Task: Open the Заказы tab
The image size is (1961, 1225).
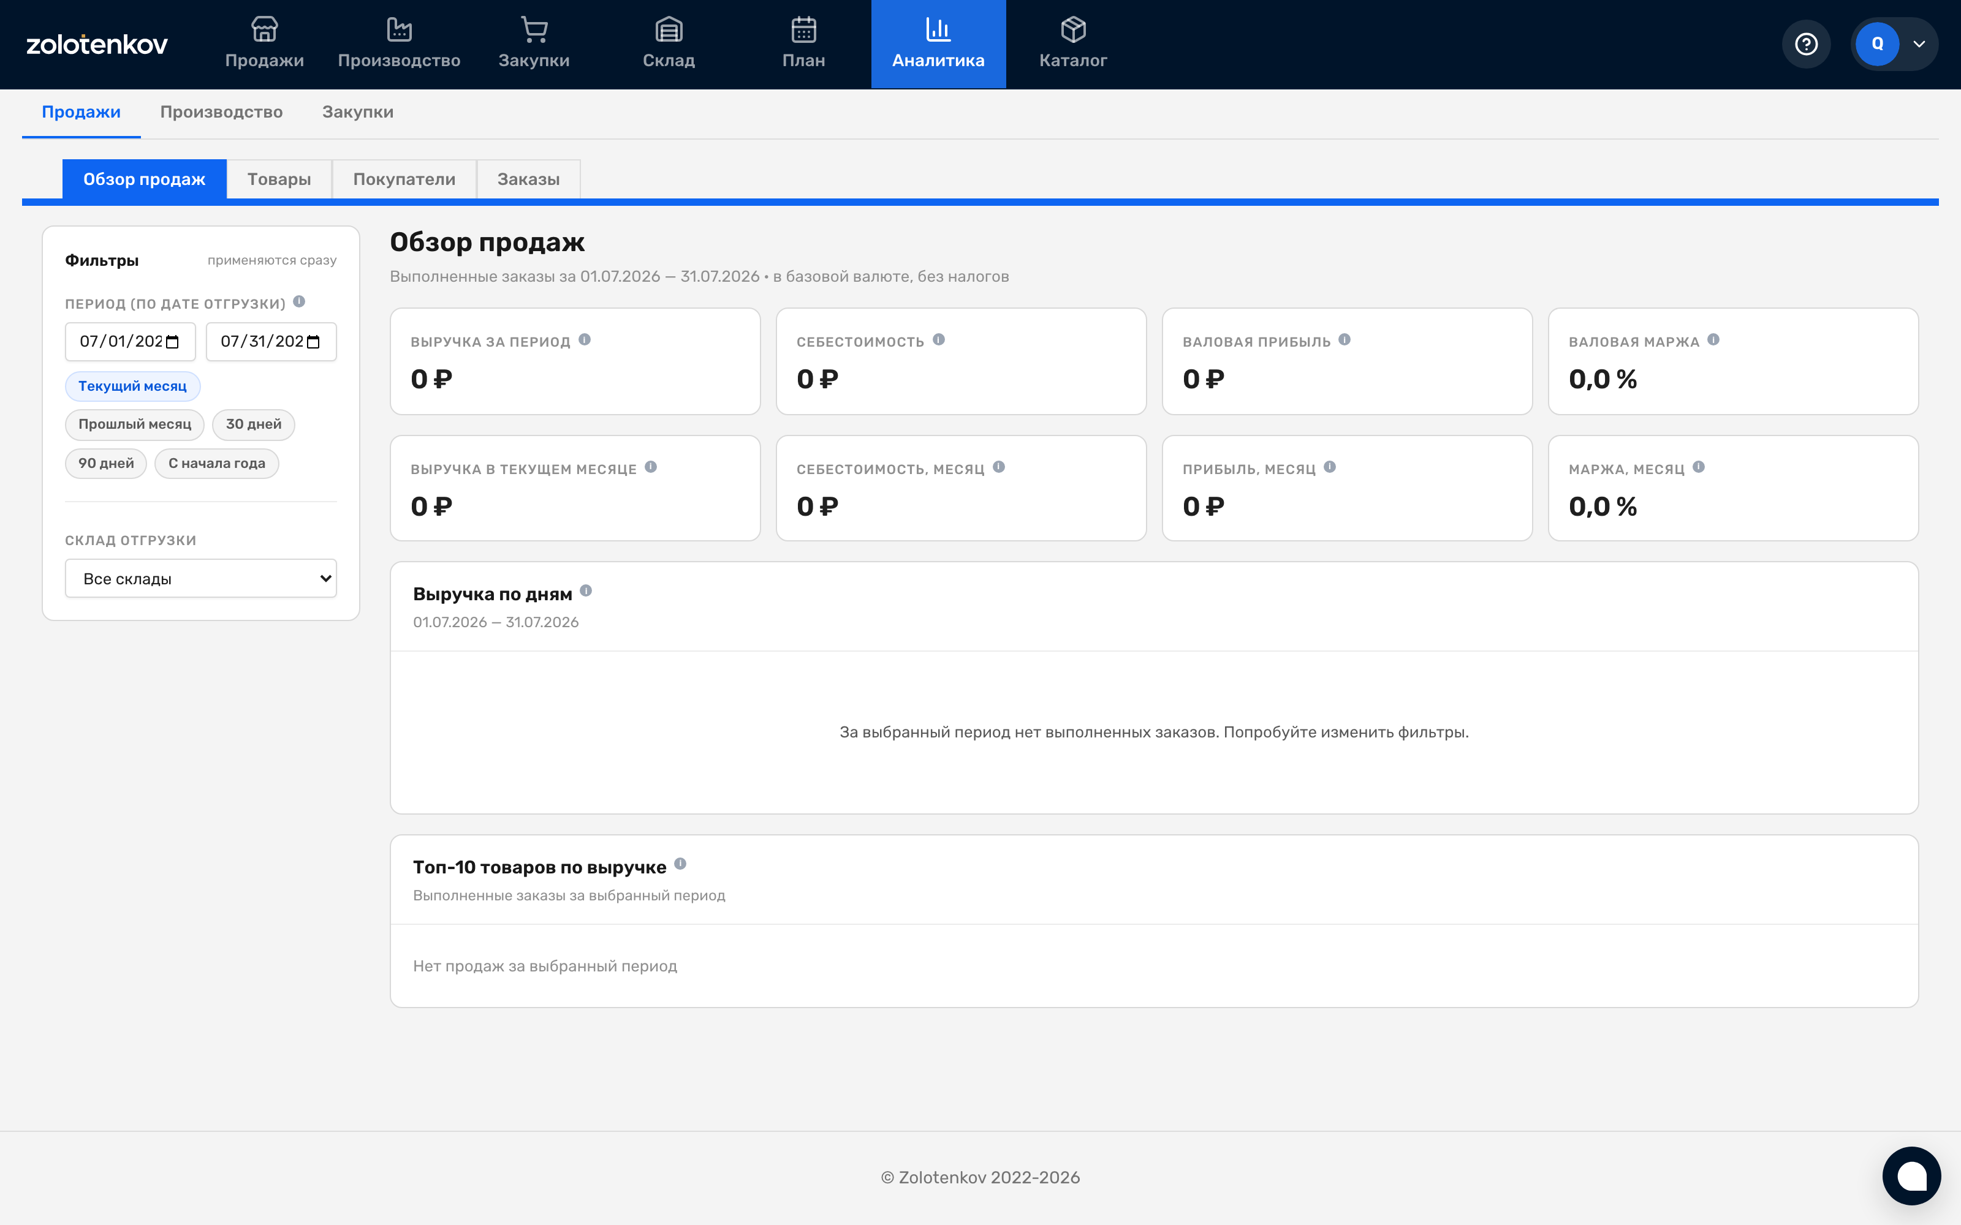Action: [528, 179]
